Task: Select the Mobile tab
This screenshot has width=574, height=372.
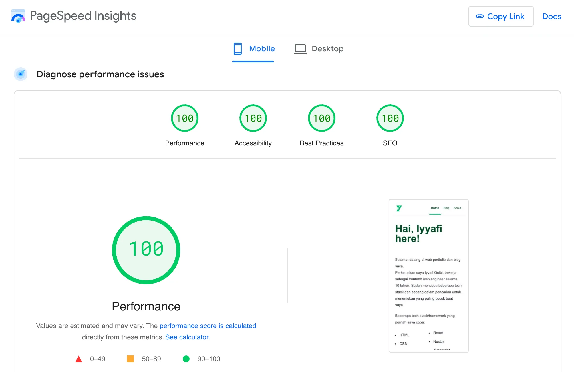Action: [253, 48]
